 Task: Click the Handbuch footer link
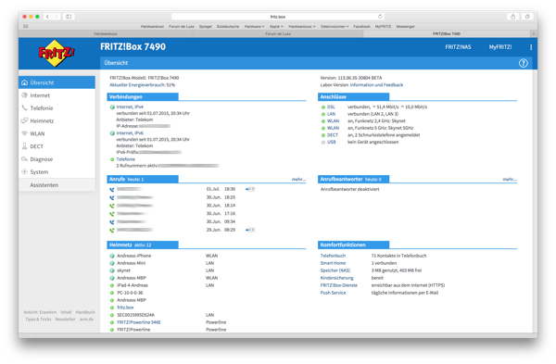tap(85, 312)
